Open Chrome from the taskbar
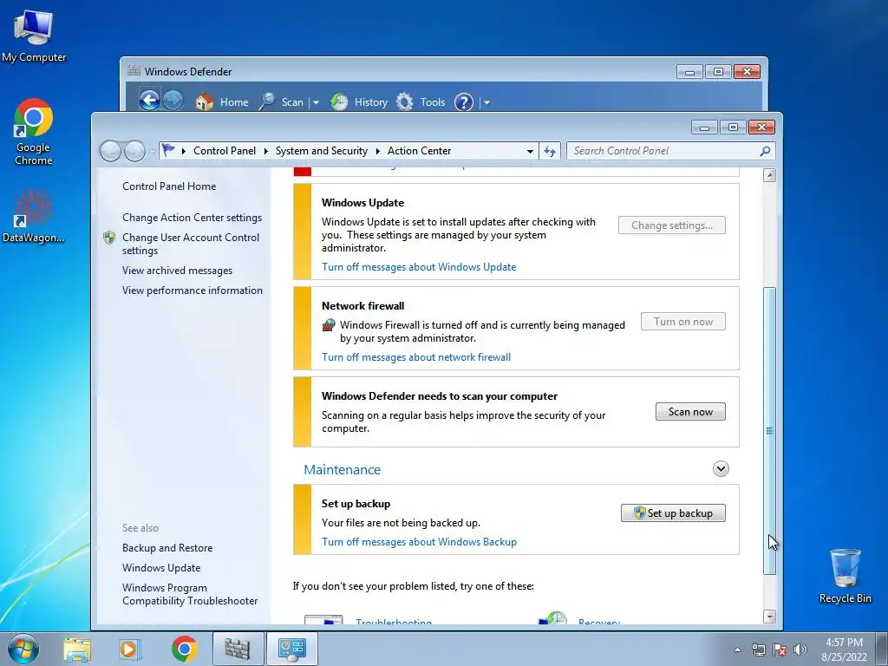Viewport: 888px width, 666px height. click(184, 649)
